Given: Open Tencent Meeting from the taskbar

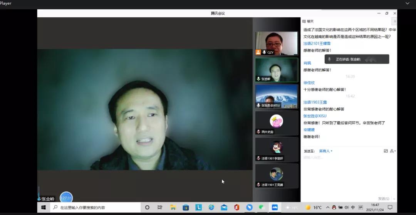Looking at the screenshot, I should [275, 207].
